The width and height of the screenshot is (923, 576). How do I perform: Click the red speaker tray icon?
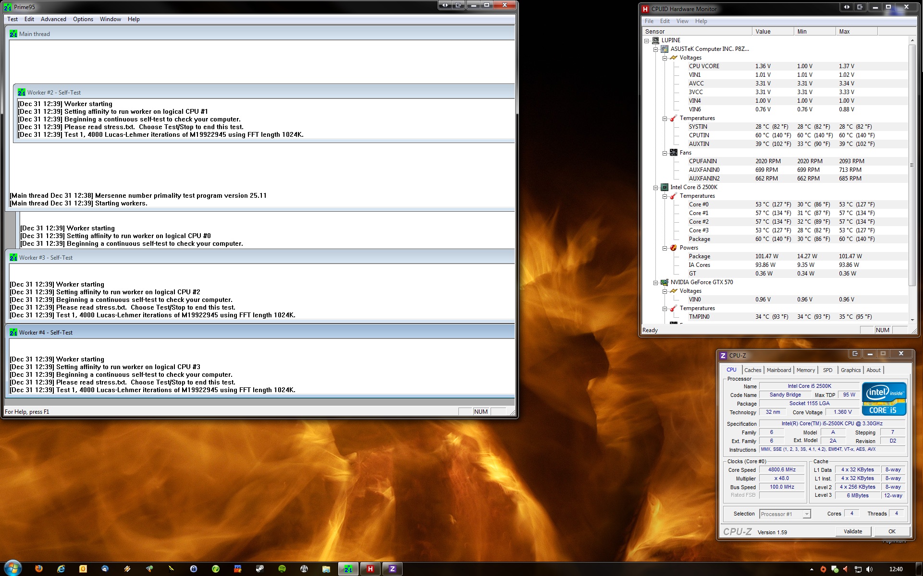pos(846,569)
